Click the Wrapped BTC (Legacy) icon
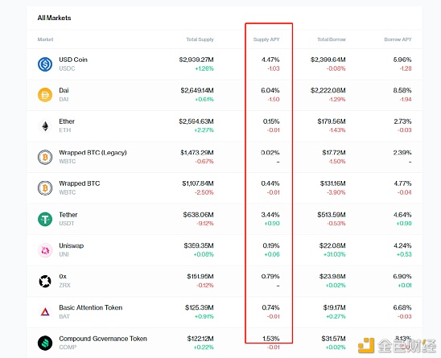 click(x=45, y=157)
